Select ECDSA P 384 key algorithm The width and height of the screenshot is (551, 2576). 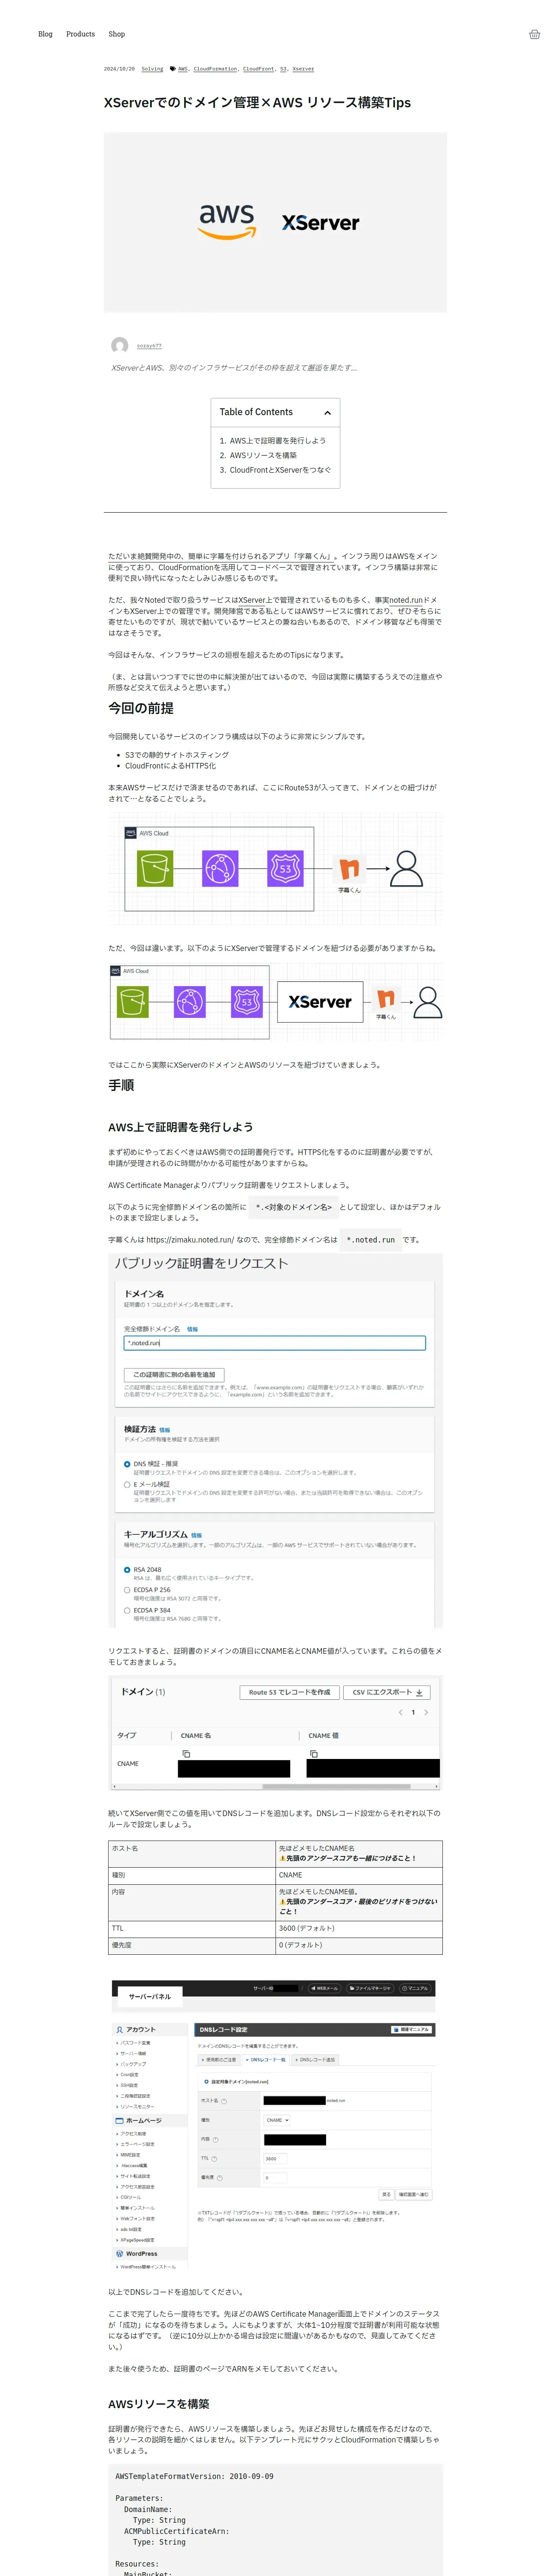127,1611
